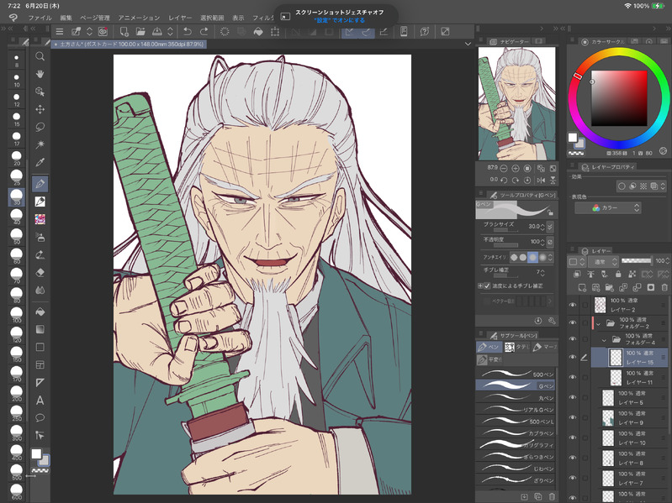This screenshot has width=672, height=503.
Task: Click the Navigator preview thumbnail
Action: (x=517, y=102)
